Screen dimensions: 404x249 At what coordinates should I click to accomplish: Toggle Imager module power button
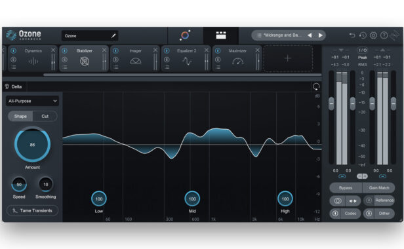tap(115, 50)
